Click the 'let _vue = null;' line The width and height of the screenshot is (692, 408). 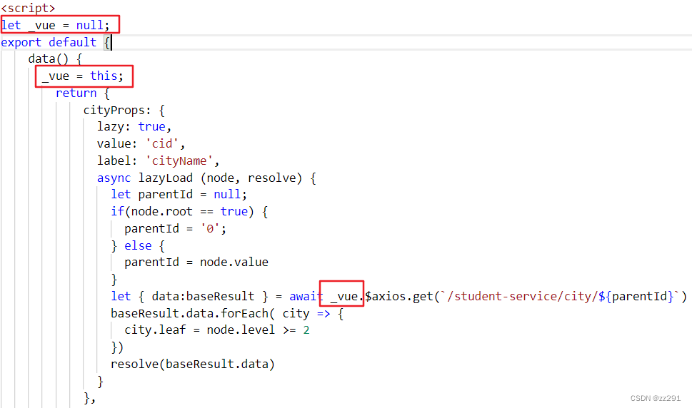pos(55,25)
